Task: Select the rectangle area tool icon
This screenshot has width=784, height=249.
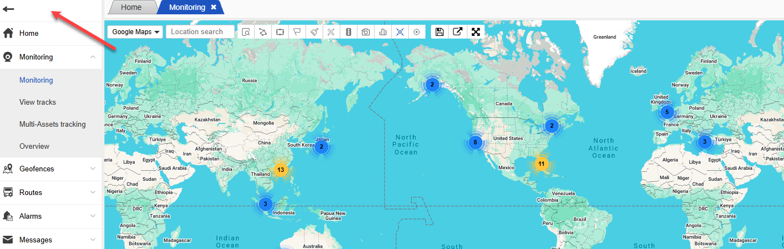Action: (280, 32)
